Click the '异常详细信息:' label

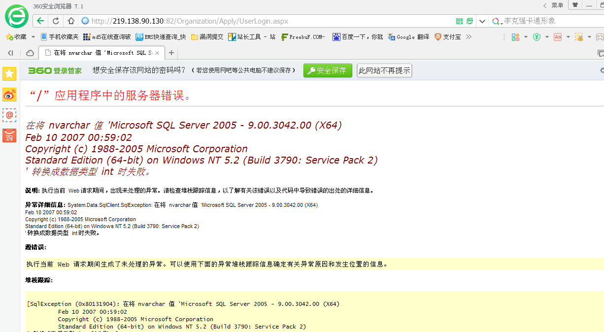(45, 205)
